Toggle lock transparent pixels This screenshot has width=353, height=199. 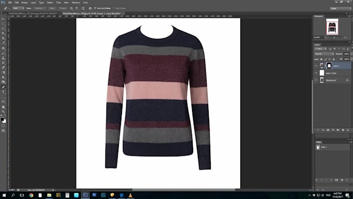(x=321, y=59)
